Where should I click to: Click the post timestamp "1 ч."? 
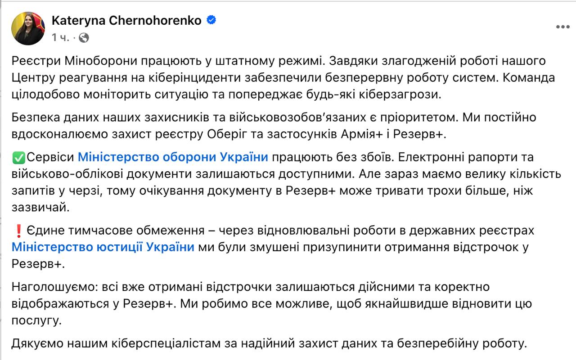click(60, 38)
